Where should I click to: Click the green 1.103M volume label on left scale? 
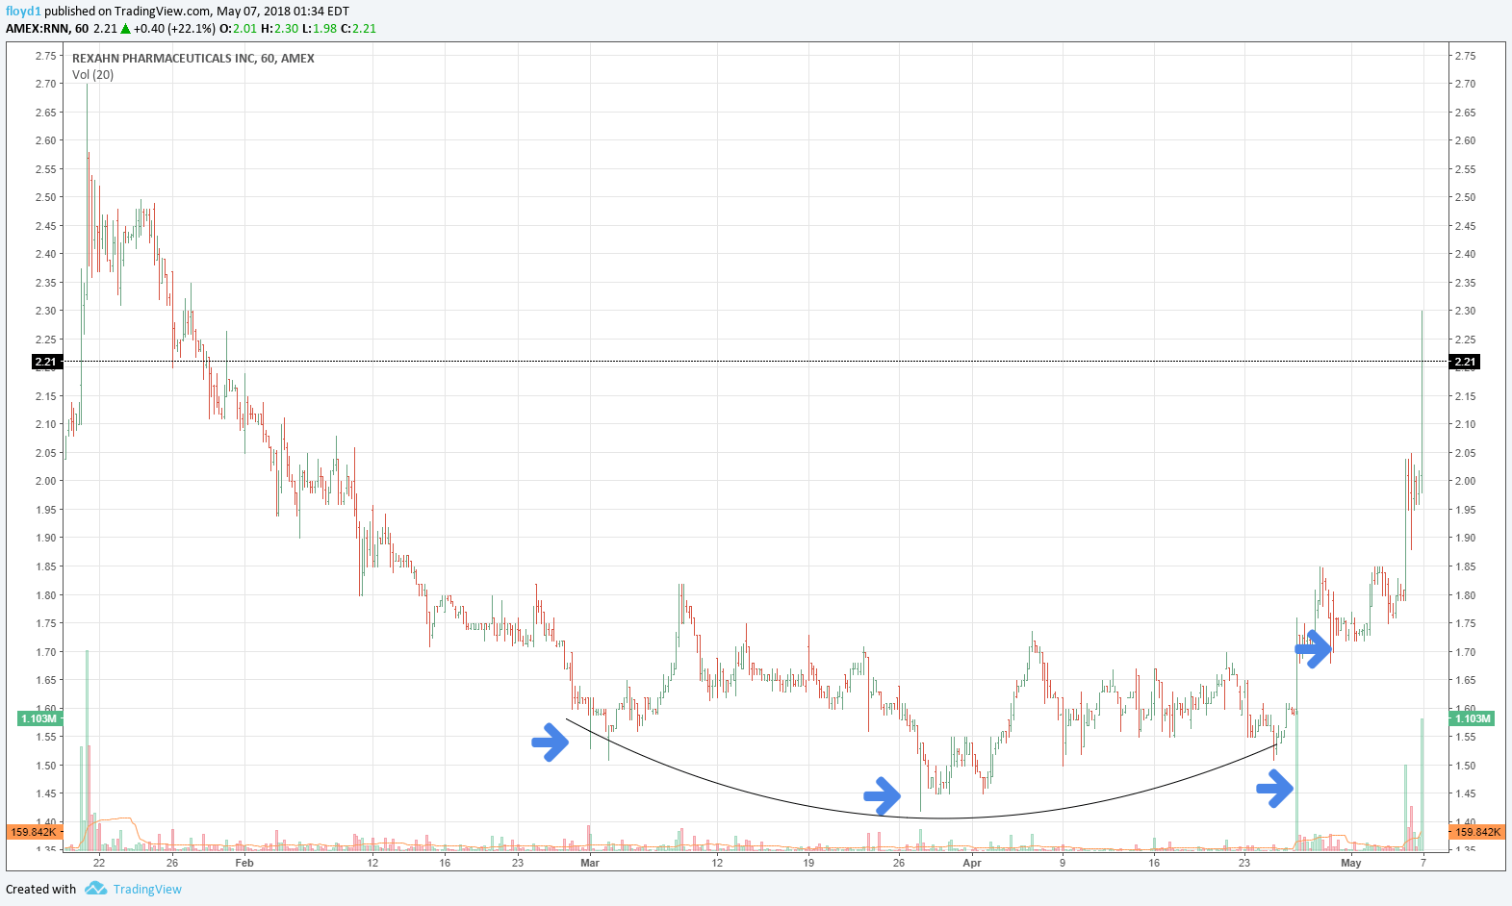39,718
